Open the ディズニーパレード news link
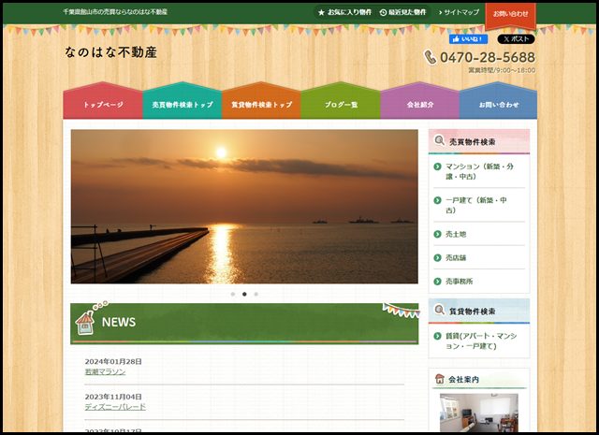599x435 pixels. tap(115, 407)
